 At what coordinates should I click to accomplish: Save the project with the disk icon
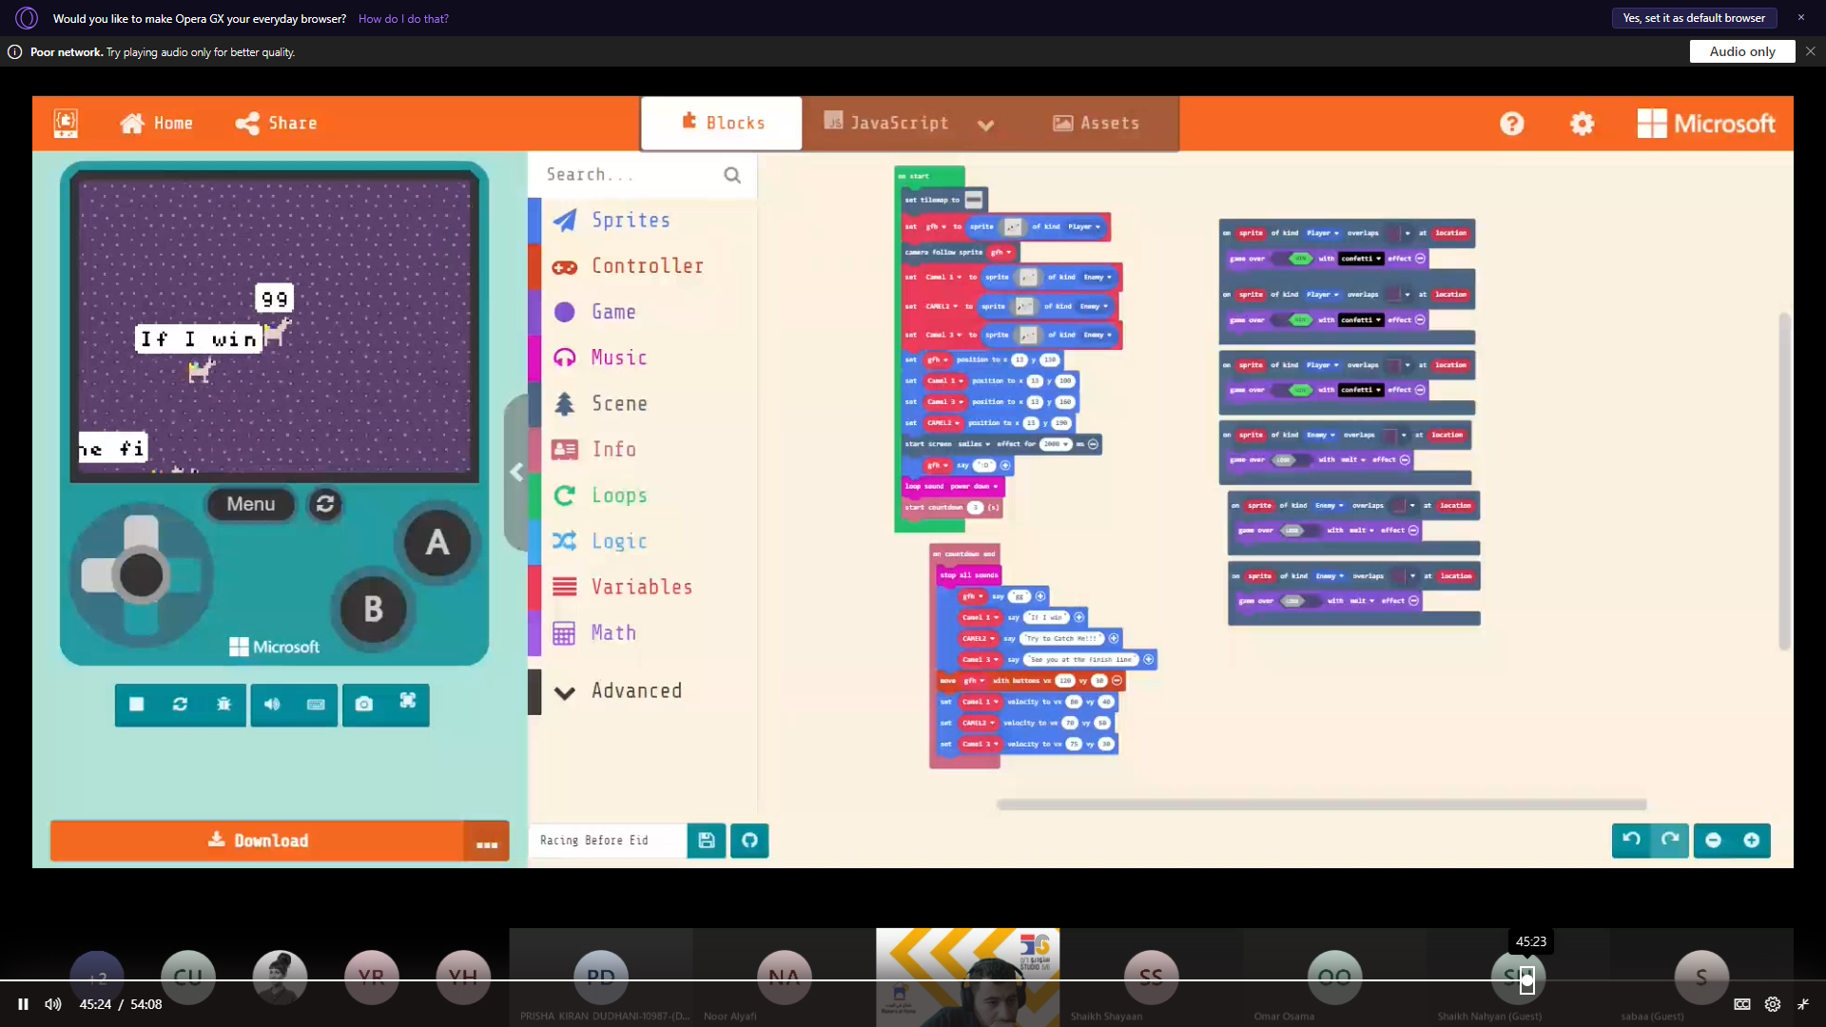tap(707, 841)
